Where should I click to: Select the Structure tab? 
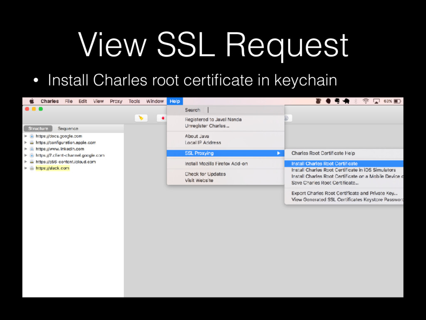38,129
